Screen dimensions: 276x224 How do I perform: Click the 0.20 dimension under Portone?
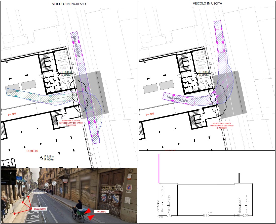pos(160,217)
